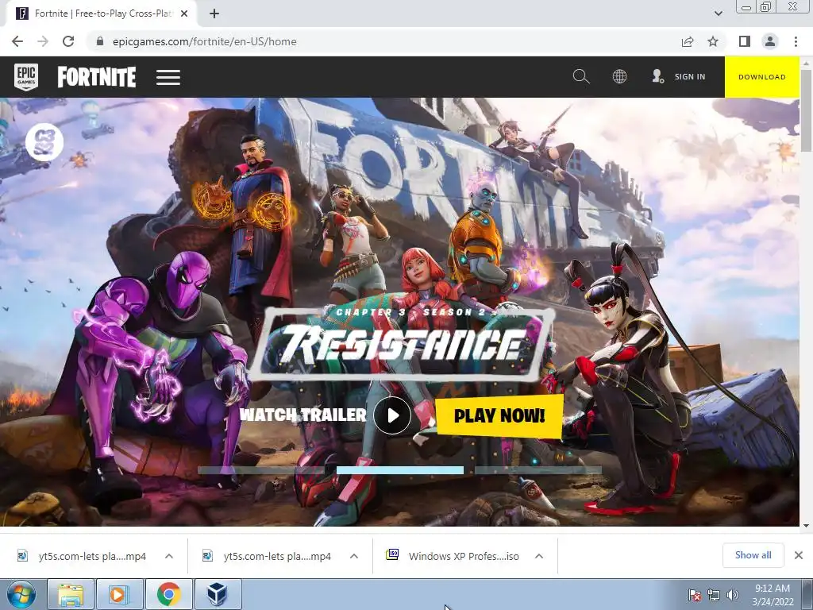Screen dimensions: 813x610
Task: Click the PLAY NOW! button
Action: tap(499, 415)
